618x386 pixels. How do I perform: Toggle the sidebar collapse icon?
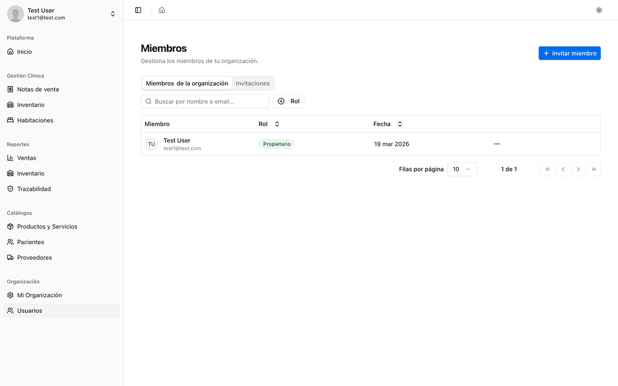pos(138,10)
